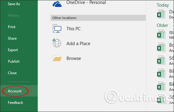Click the OneDrive cloud icon
This screenshot has height=112, width=174.
[x=57, y=4]
